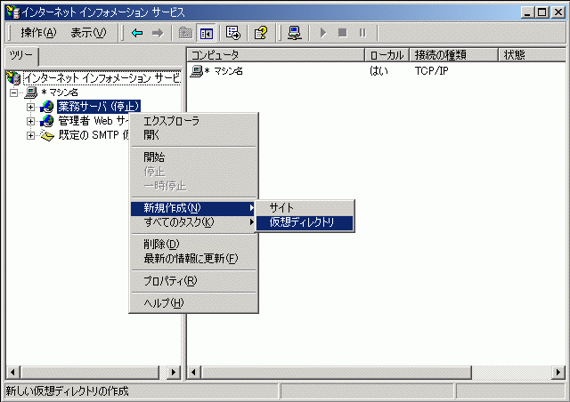Click the Pause item toolbar icon
Viewport: 570px width, 402px height.
(362, 33)
